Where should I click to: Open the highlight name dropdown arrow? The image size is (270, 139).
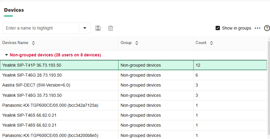[85, 28]
